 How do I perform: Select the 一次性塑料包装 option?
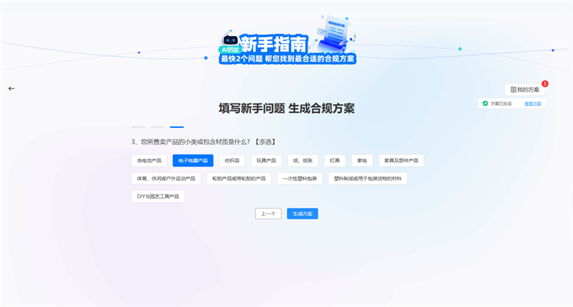tap(300, 178)
